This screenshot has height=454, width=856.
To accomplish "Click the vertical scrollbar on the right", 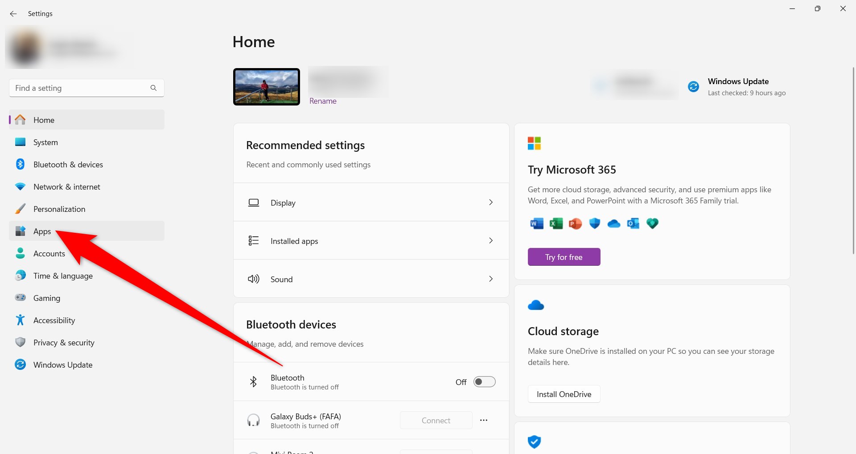I will [853, 160].
